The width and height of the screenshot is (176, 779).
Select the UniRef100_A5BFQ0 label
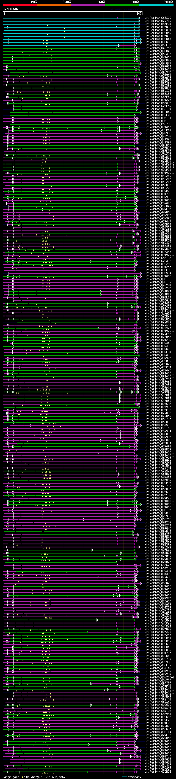coord(158,45)
